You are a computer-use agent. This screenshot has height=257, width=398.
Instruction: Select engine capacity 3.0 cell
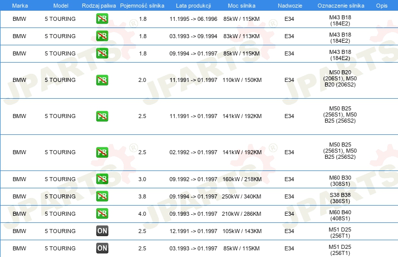142,179
